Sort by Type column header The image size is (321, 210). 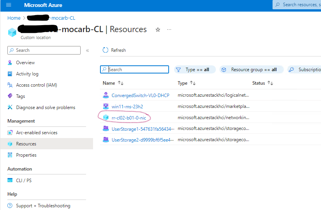[x=186, y=83]
